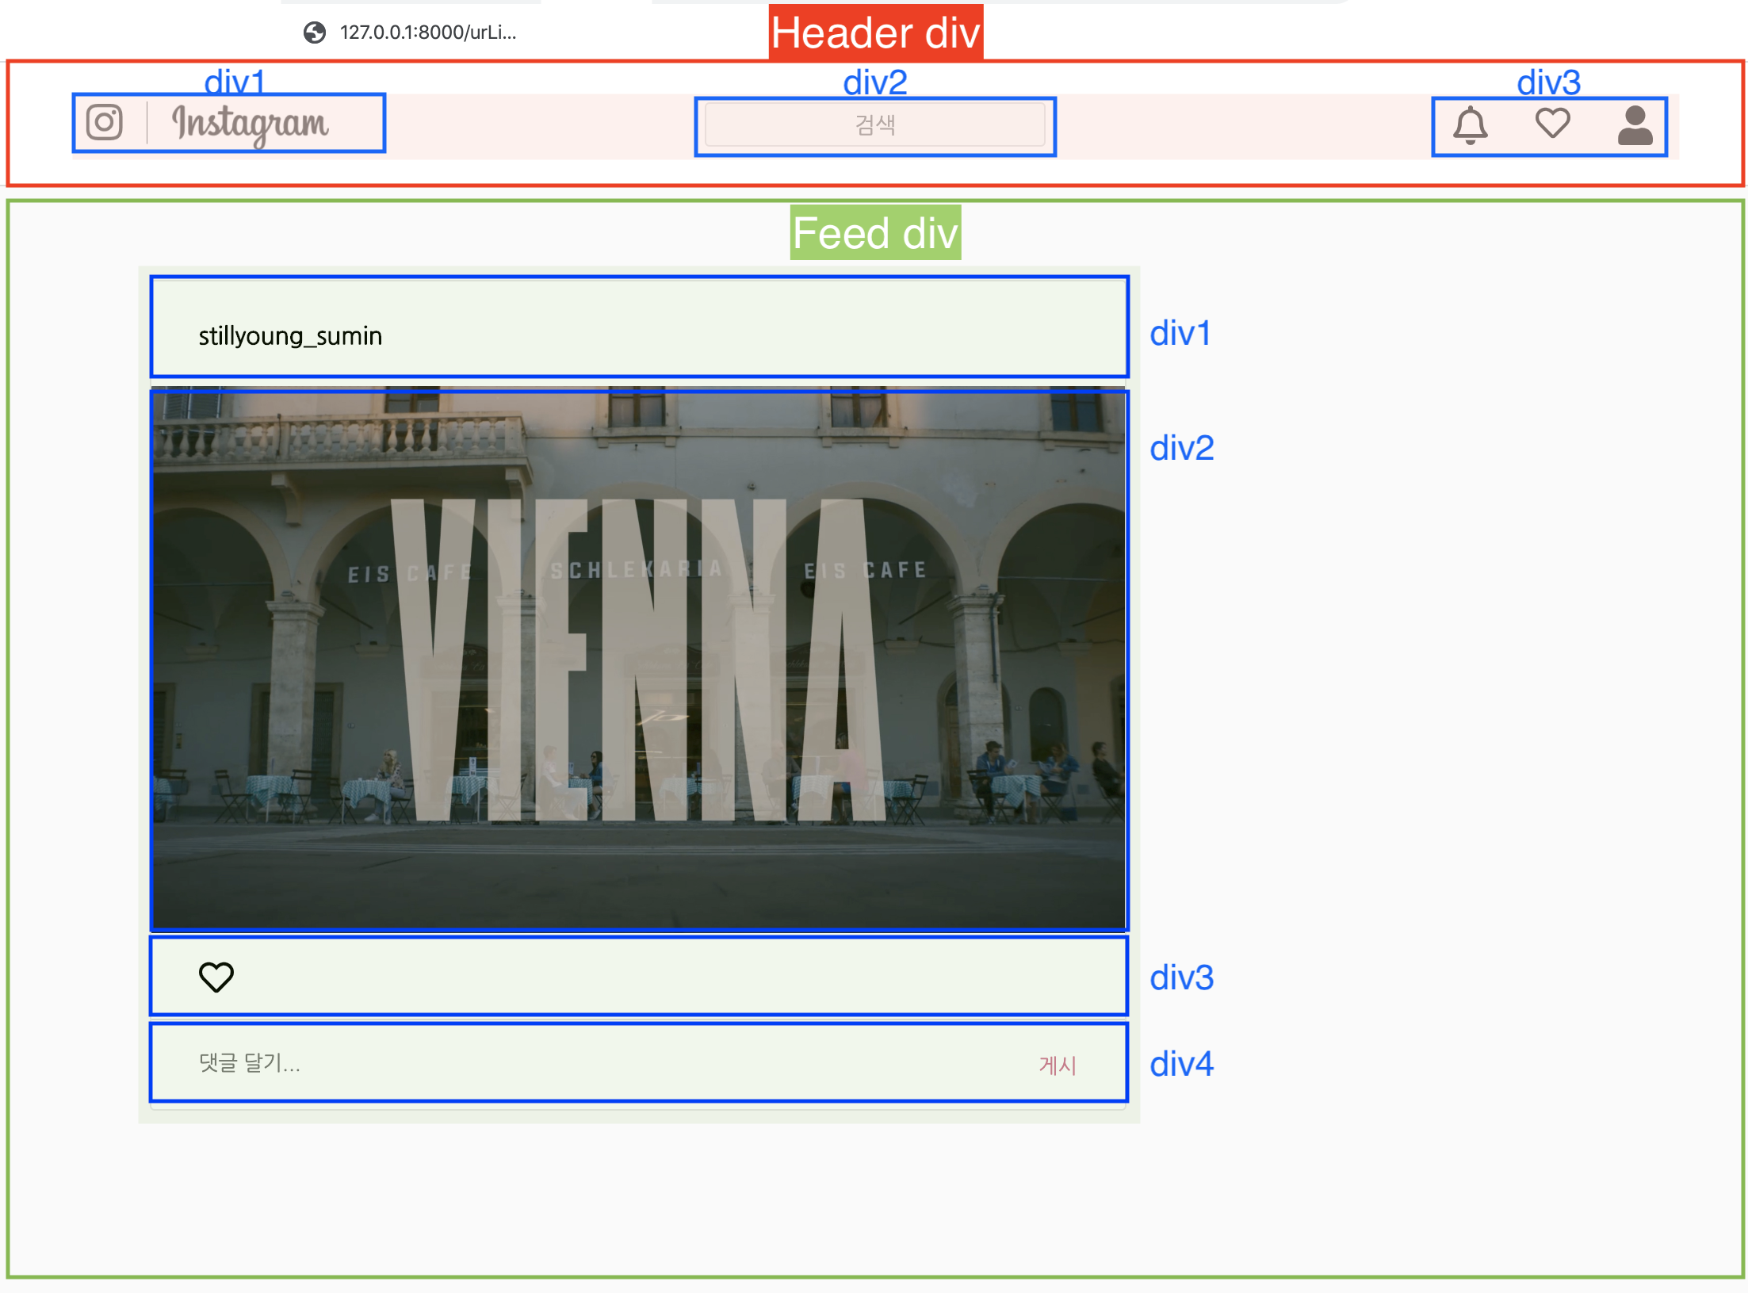This screenshot has height=1293, width=1748.
Task: Click the heart icon in the header
Action: [1552, 124]
